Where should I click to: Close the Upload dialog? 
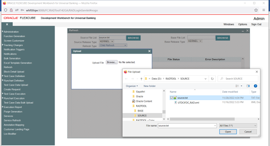point(149,51)
